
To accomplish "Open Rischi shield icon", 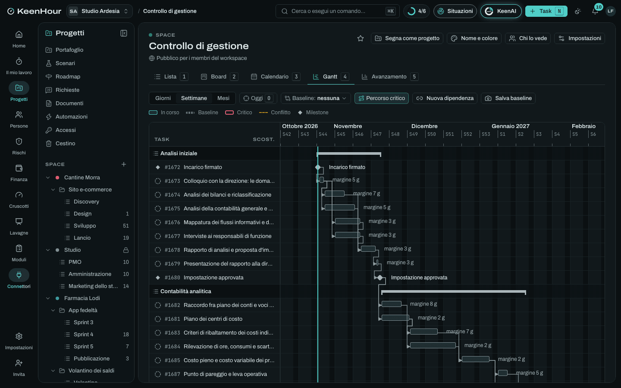I will 19,141.
